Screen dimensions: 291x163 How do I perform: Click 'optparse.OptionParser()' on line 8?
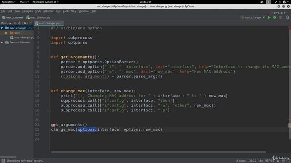click(110, 62)
